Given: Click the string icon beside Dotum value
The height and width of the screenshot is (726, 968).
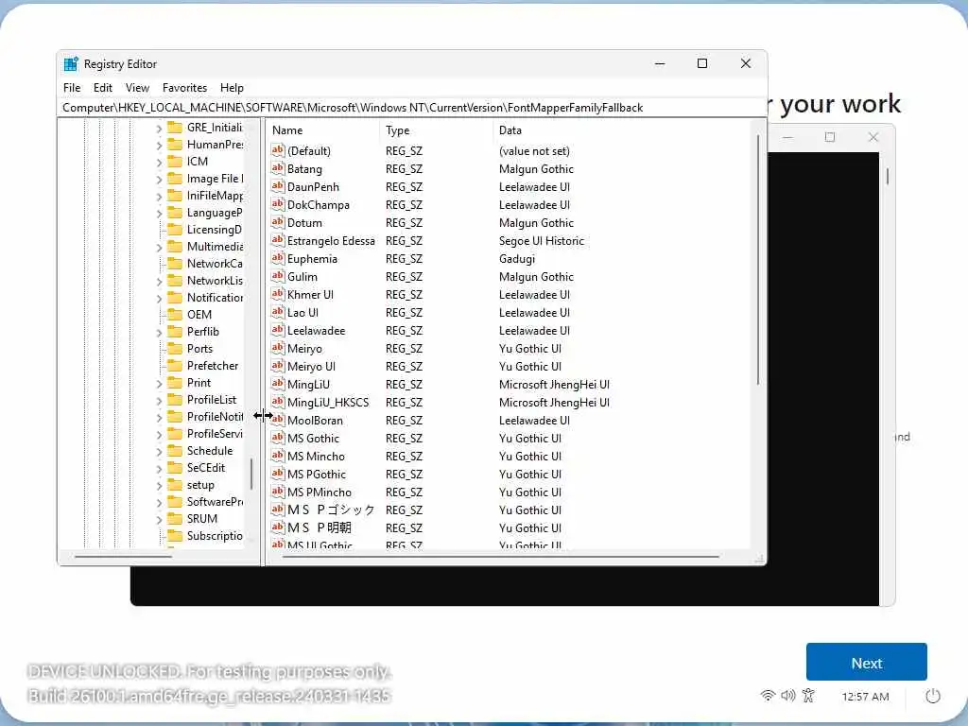Looking at the screenshot, I should 278,221.
